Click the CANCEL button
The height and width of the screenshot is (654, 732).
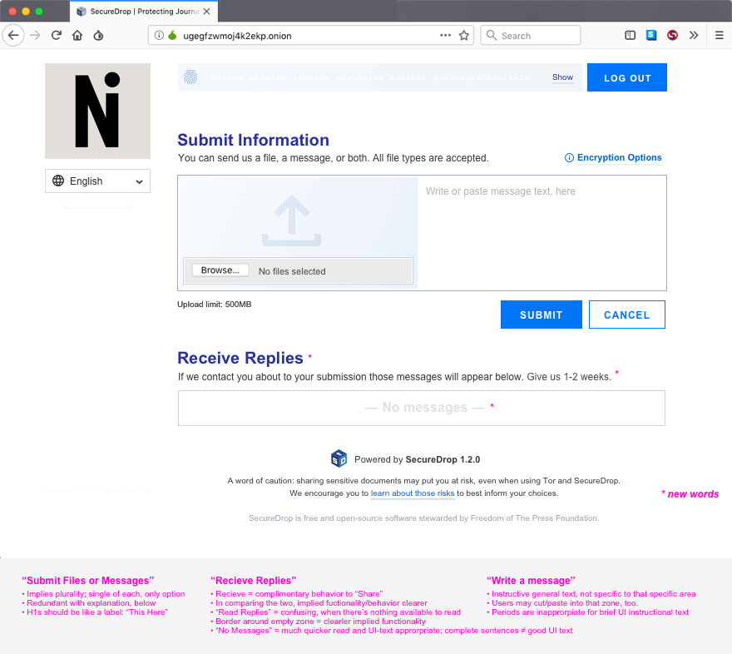627,315
